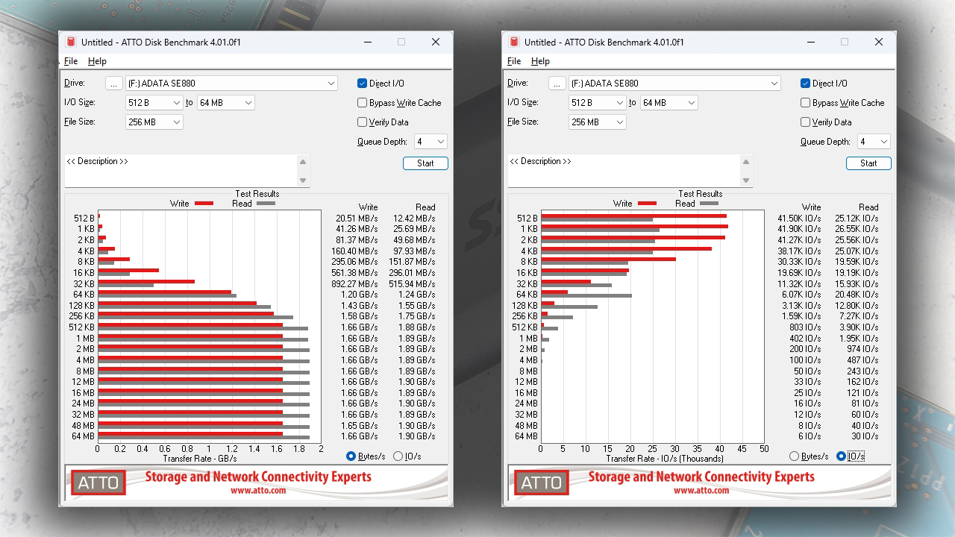Click 'Transfer Rate - GB/s' axis label
Image resolution: width=955 pixels, height=537 pixels.
(200, 459)
